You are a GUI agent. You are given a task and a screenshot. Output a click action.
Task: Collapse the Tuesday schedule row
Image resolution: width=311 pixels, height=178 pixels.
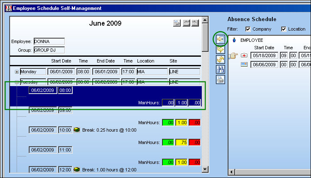[17, 82]
